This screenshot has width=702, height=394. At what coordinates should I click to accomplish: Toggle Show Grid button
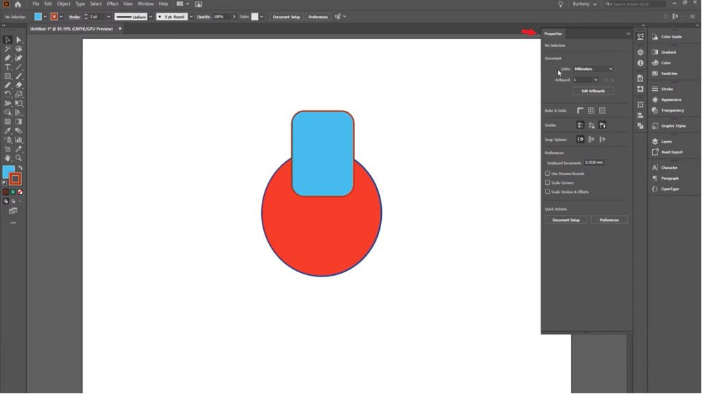click(x=592, y=110)
